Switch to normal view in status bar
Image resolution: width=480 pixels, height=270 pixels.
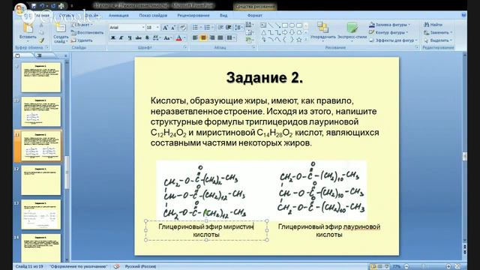373,267
